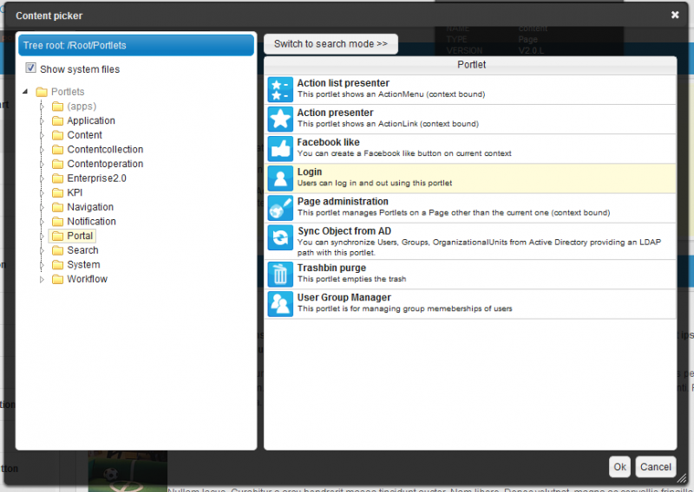Grab the dialog resize handle corner

[682, 478]
